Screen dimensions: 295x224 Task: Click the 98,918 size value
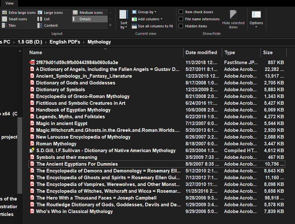click(x=274, y=198)
